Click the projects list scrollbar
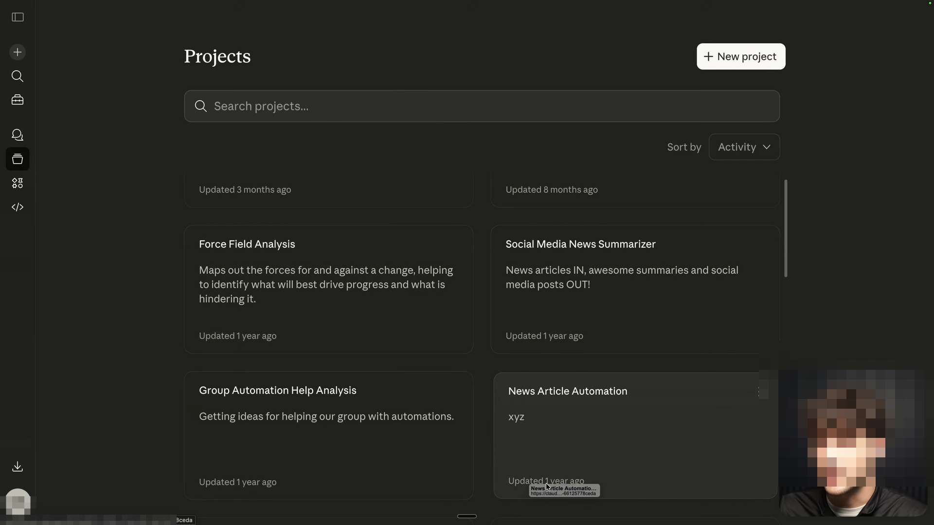Viewport: 934px width, 525px height. point(786,228)
